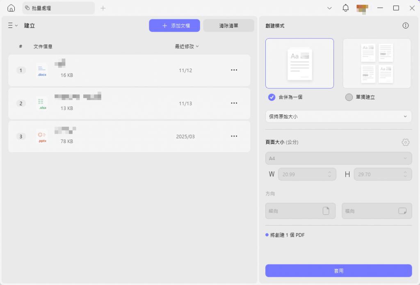Click the Home icon in the title bar

point(10,7)
